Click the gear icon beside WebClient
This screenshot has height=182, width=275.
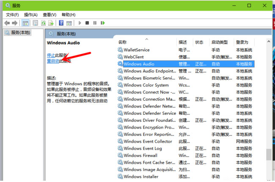click(120, 57)
